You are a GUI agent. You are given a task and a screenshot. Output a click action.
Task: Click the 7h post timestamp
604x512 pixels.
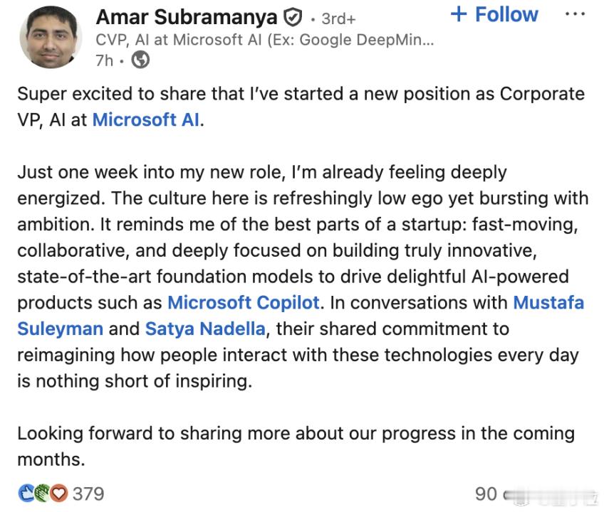coord(105,60)
